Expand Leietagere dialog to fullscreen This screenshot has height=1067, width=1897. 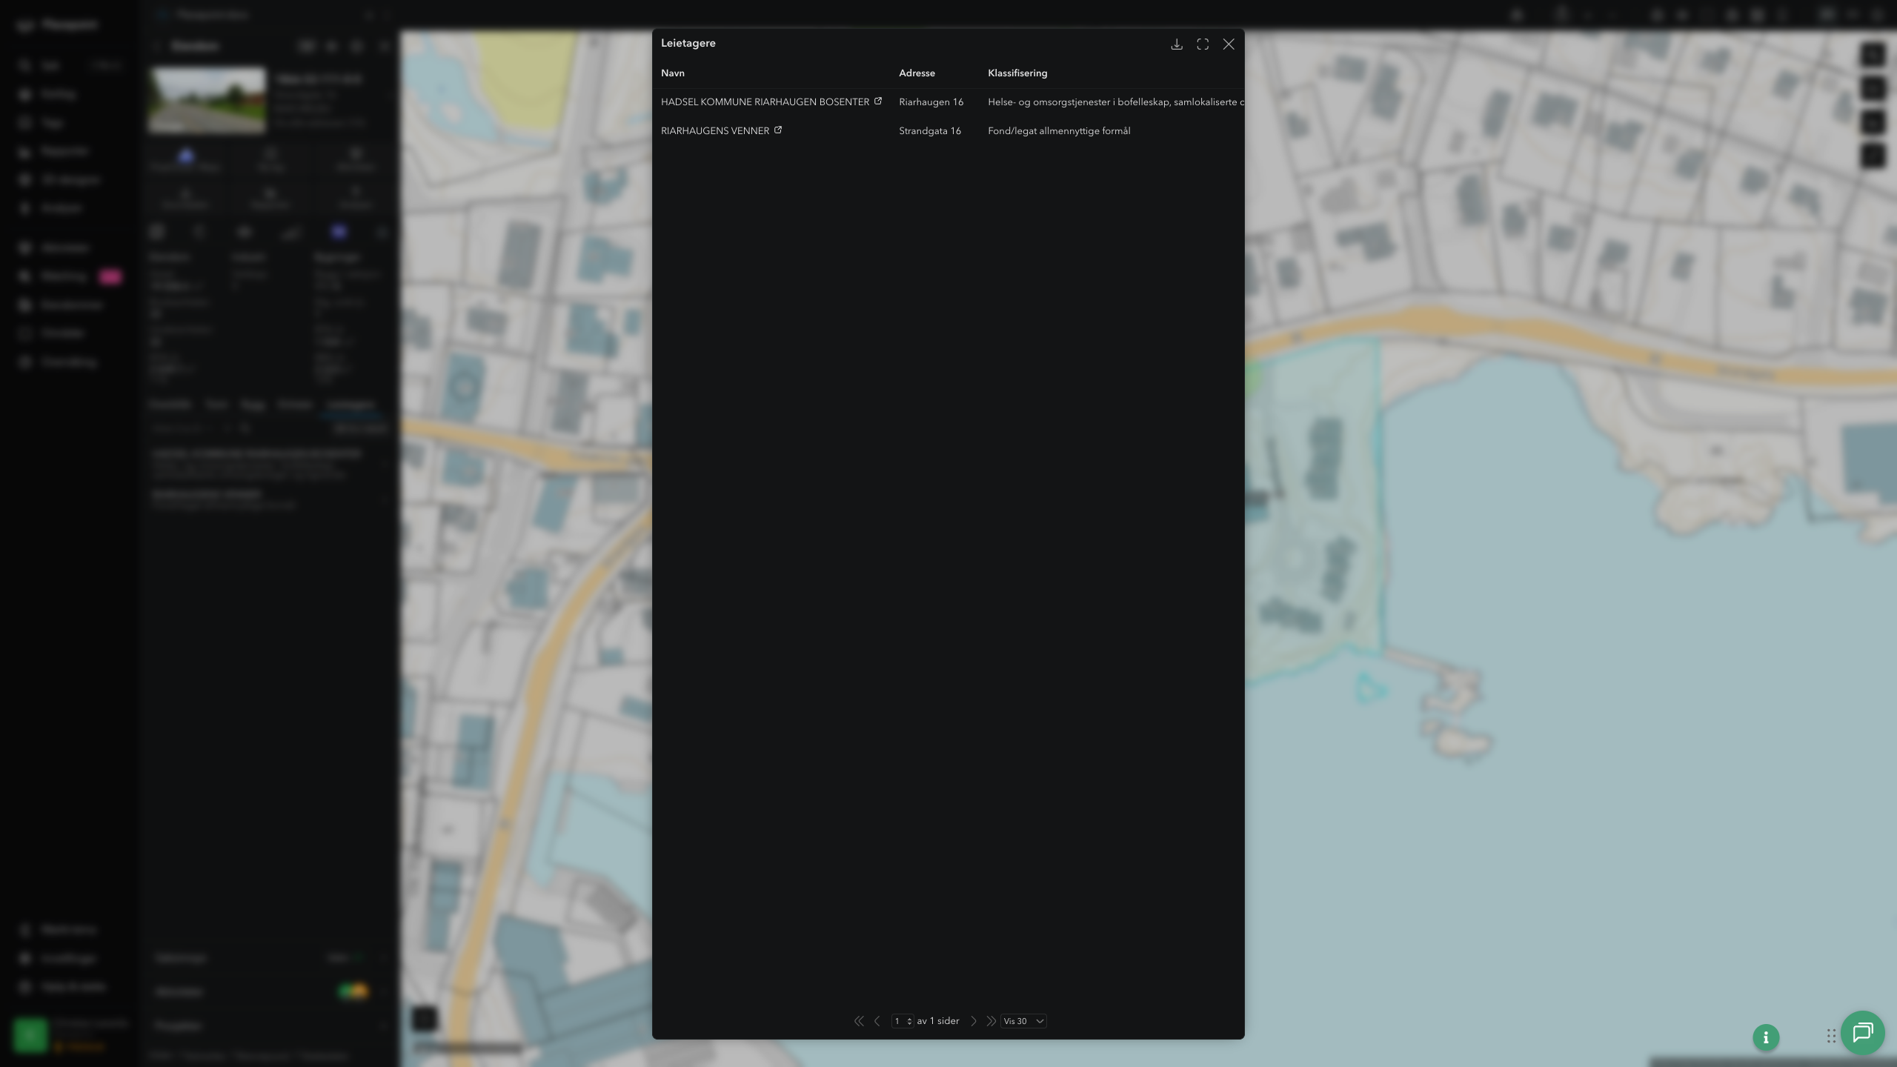click(x=1203, y=44)
